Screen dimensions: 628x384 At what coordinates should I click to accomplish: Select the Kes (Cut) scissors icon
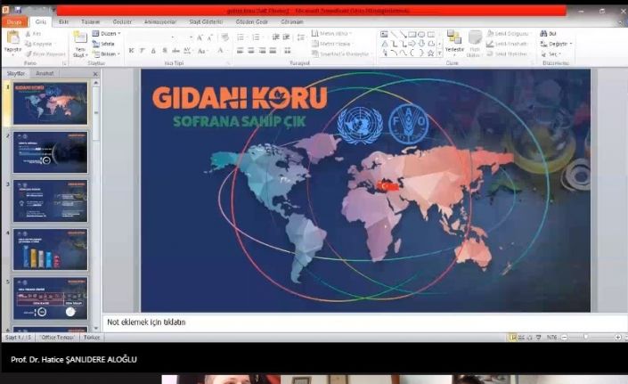[29, 33]
